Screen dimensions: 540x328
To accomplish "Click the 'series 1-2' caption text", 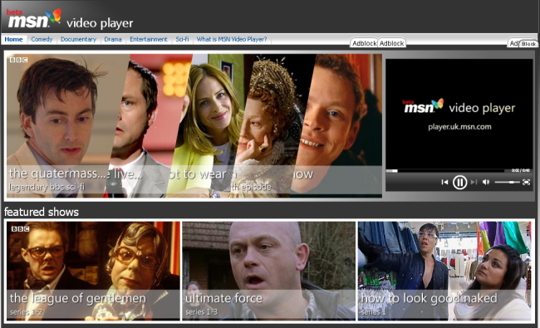I will click(27, 312).
